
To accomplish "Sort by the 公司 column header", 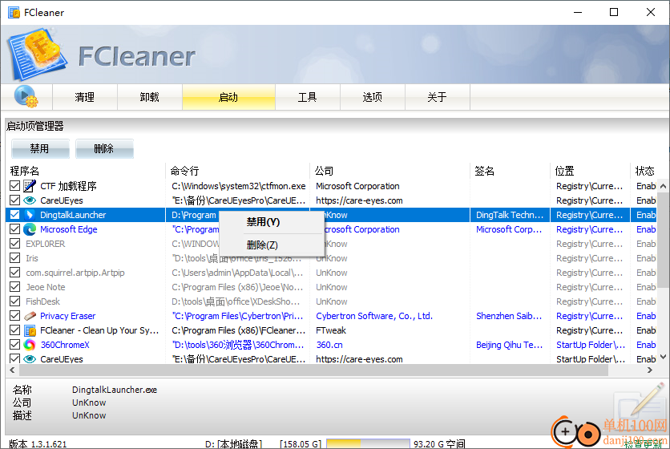I will [x=389, y=171].
